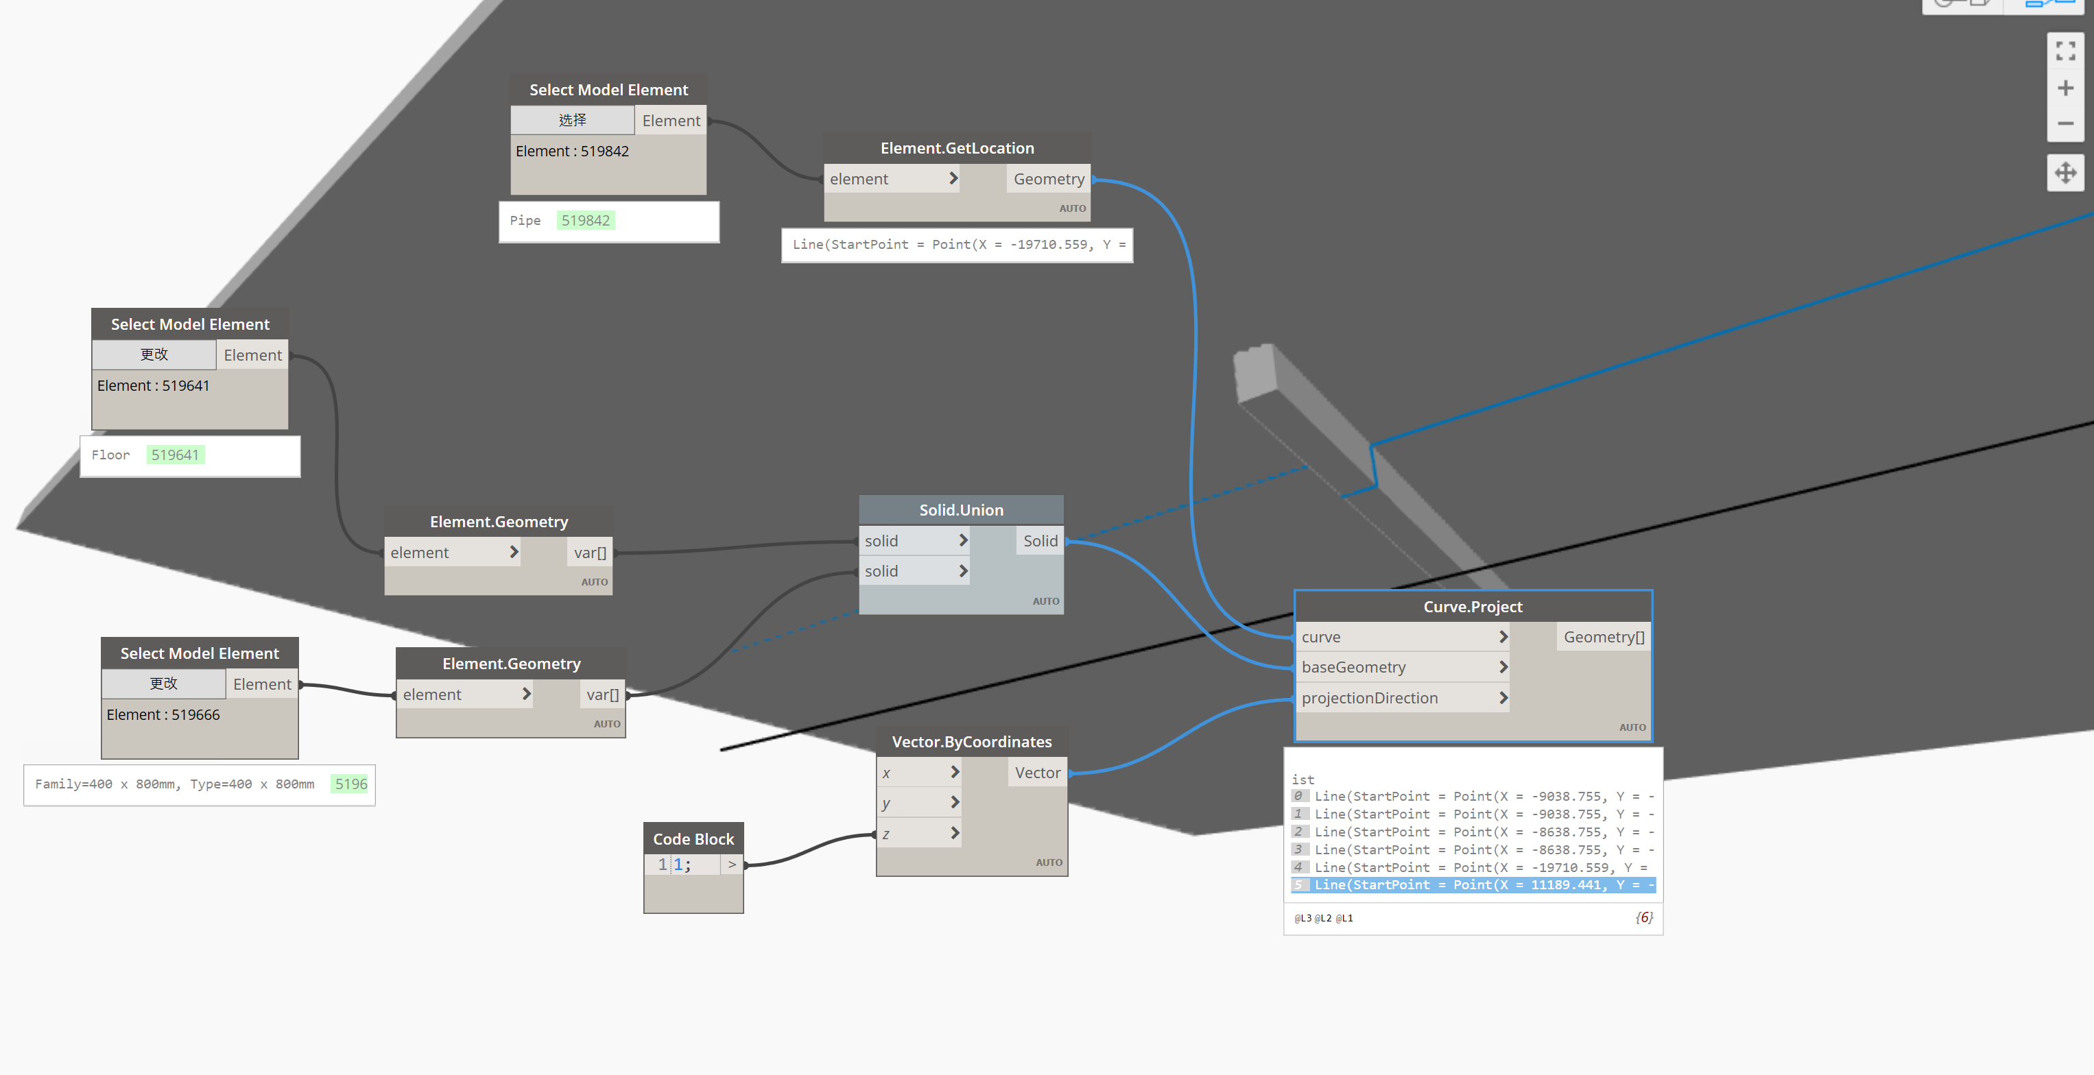Click the element input arrow on Element.GetLocation
Image resolution: width=2094 pixels, height=1075 pixels.
953,178
